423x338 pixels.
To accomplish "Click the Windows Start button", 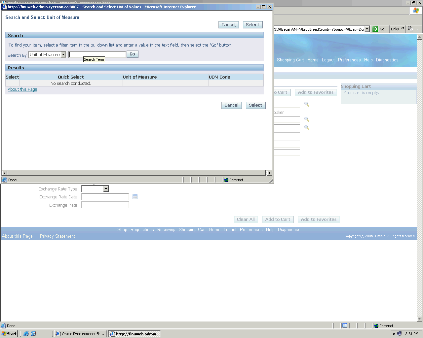I will click(x=9, y=334).
